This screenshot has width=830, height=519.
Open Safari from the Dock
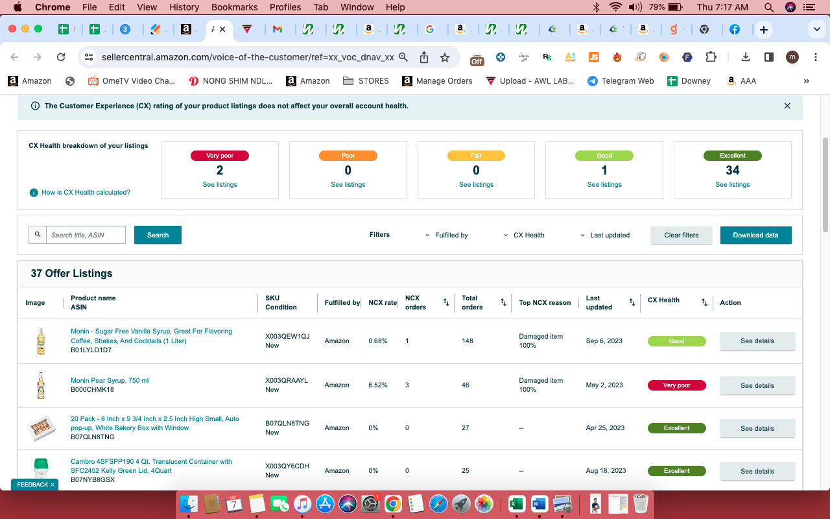click(x=438, y=503)
